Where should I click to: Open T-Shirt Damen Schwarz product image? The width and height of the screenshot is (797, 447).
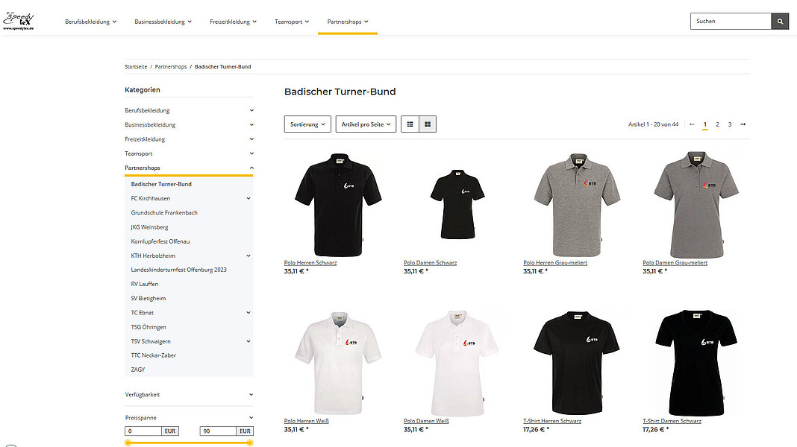pyautogui.click(x=696, y=363)
